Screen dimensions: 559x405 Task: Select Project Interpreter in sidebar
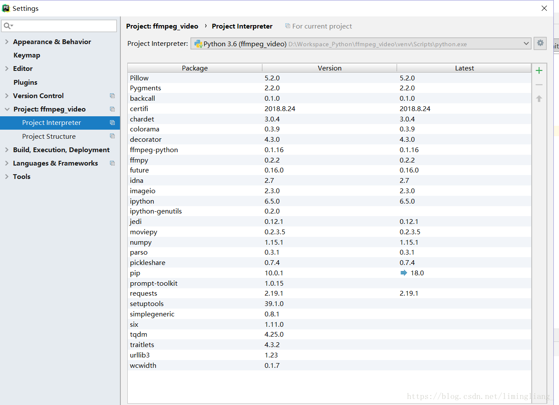tap(60, 123)
